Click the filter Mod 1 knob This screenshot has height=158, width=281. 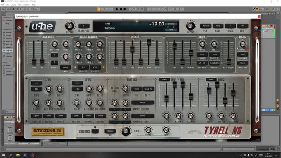(202, 44)
